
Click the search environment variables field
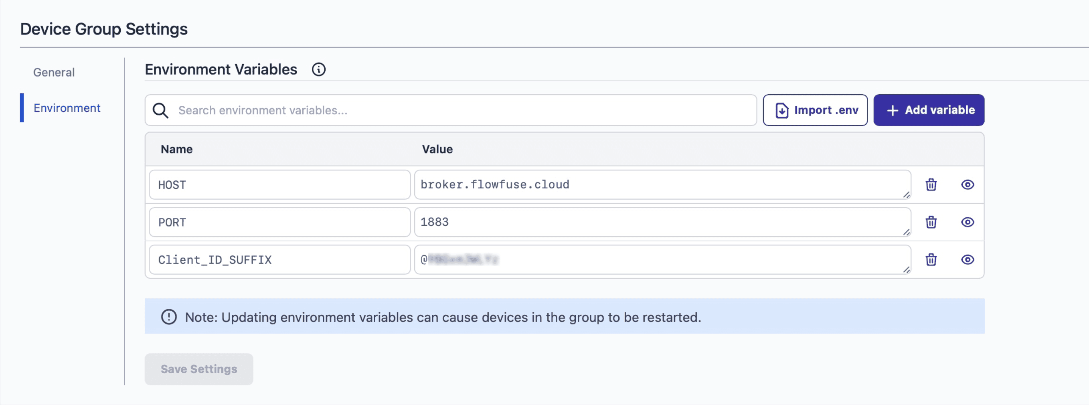381,110
